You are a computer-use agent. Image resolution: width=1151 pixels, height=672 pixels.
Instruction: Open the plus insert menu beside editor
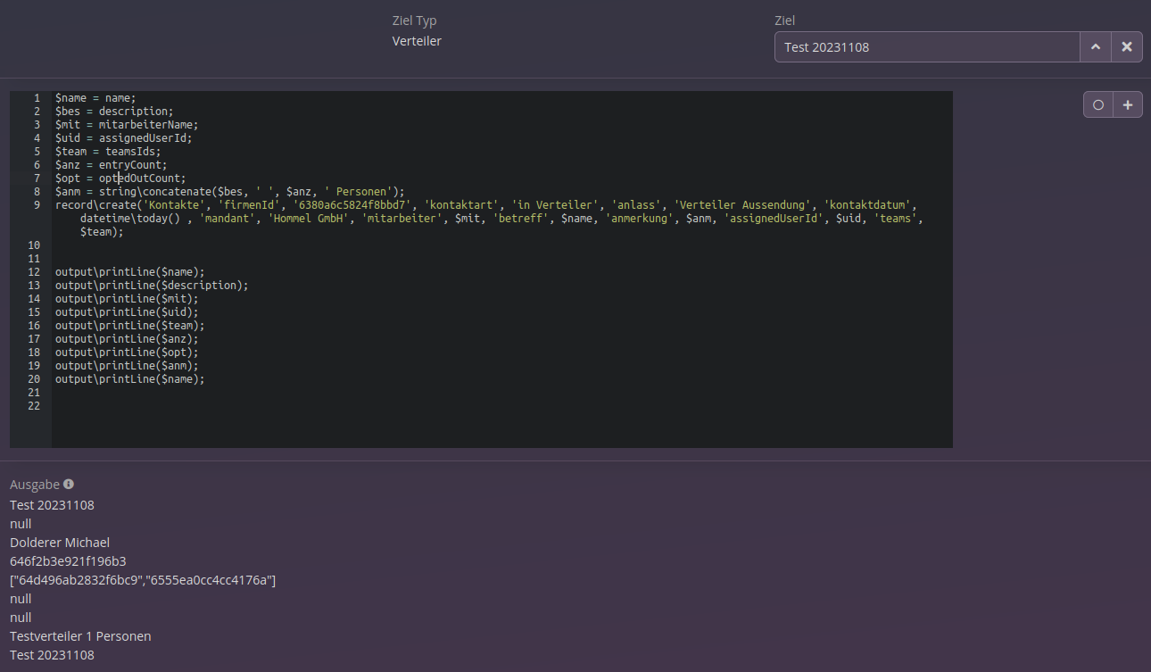click(x=1128, y=105)
